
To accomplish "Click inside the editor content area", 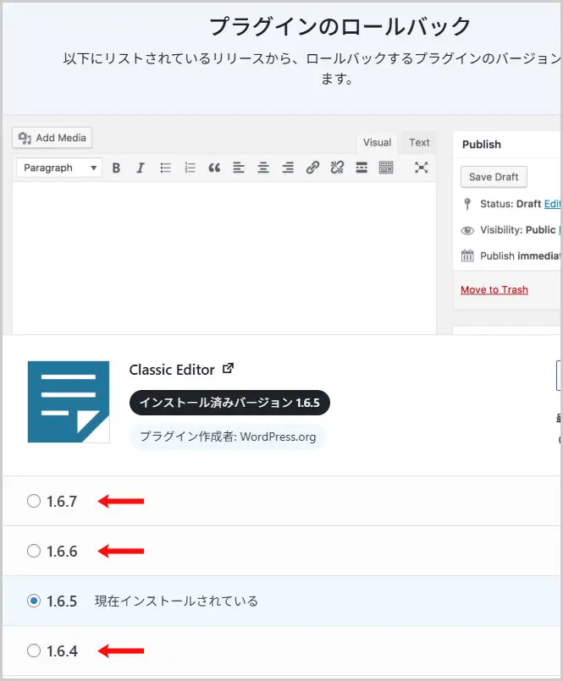I will coord(224,258).
